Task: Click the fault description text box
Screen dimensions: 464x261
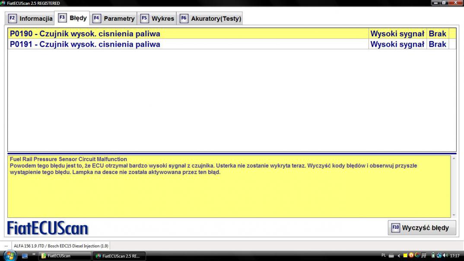Action: 229,186
